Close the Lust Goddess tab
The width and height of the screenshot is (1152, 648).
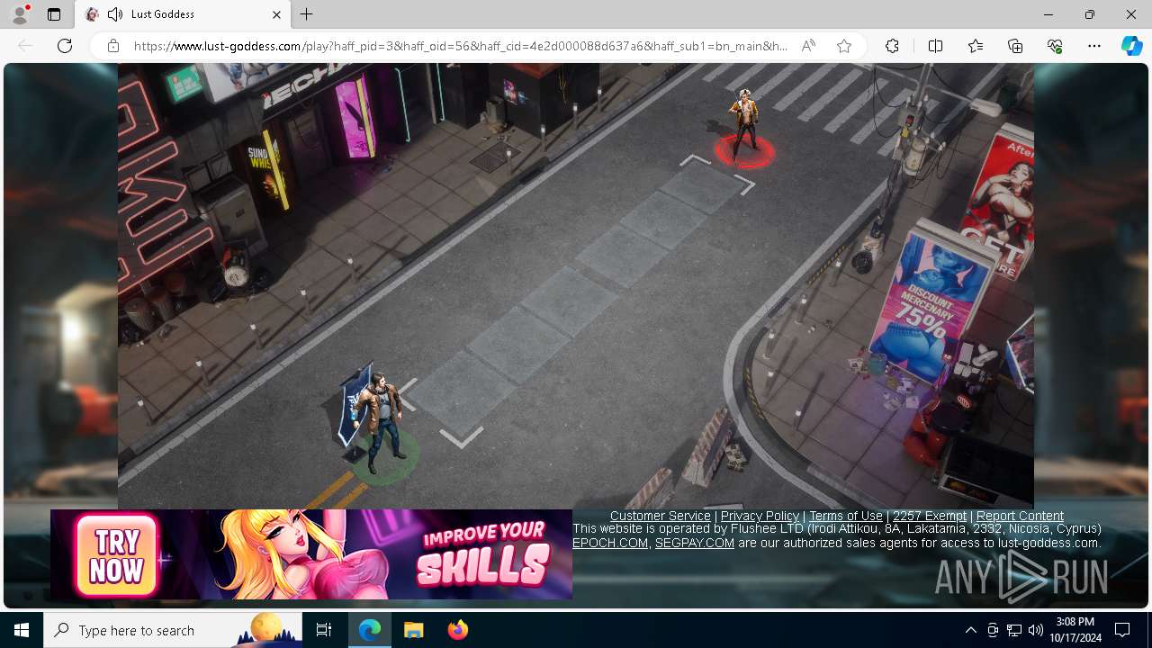tap(277, 14)
